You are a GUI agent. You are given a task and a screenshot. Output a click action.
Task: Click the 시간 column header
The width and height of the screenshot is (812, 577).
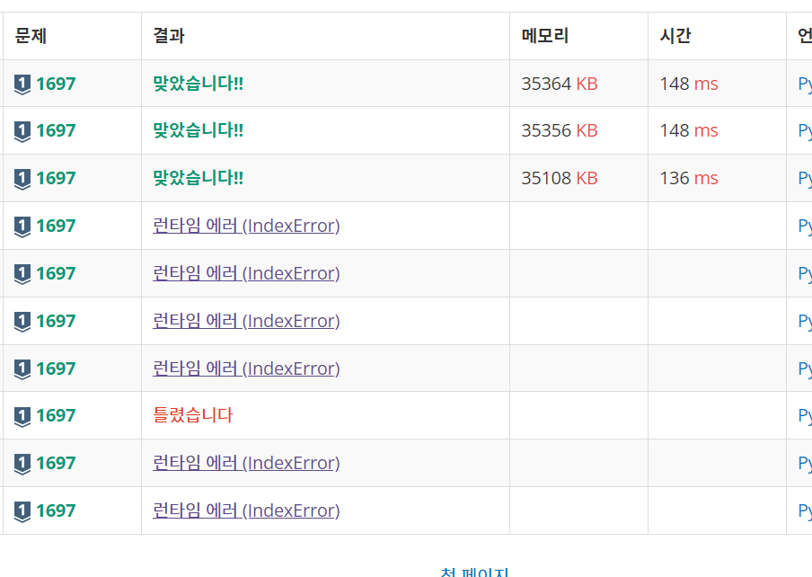[x=675, y=35]
